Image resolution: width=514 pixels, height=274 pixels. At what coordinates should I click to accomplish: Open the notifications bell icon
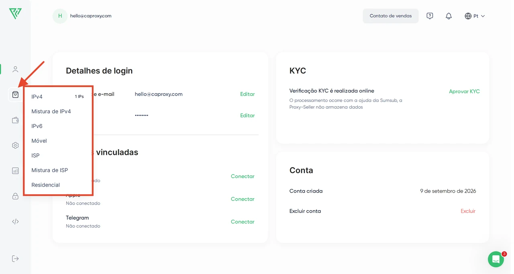pyautogui.click(x=449, y=16)
